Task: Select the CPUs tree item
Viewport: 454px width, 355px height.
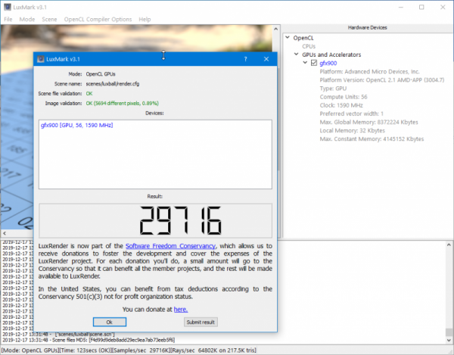Action: pos(309,46)
